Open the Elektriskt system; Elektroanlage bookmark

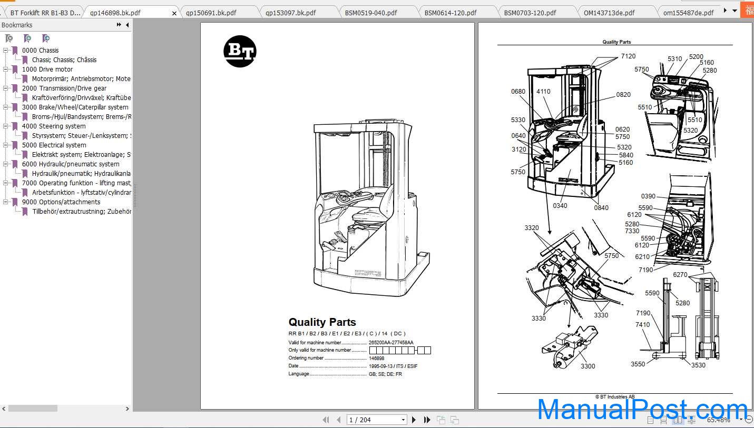[81, 155]
